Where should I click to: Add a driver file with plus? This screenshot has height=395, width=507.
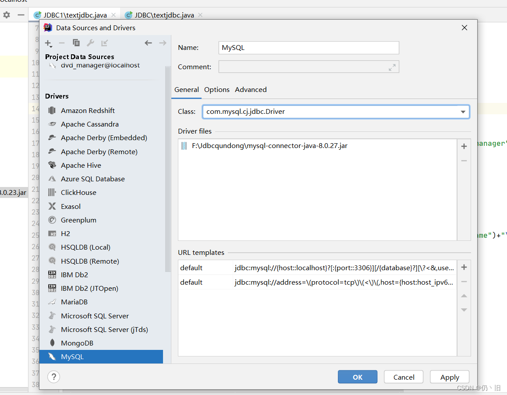tap(464, 146)
